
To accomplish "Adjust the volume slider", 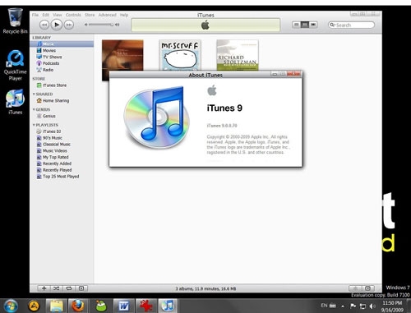I will [x=101, y=25].
